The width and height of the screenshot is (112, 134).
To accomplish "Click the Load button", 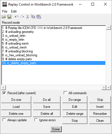I will coord(16,107).
